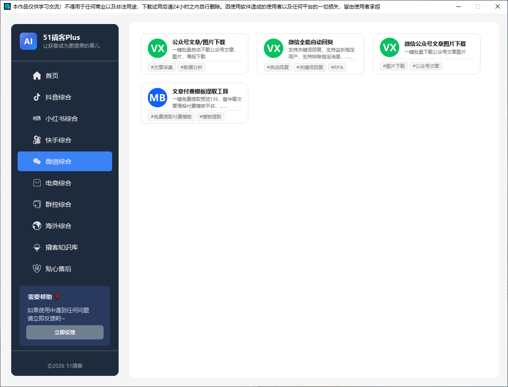Viewport: 508px width, 387px height.
Task: Click the #RPA tag
Action: (337, 67)
